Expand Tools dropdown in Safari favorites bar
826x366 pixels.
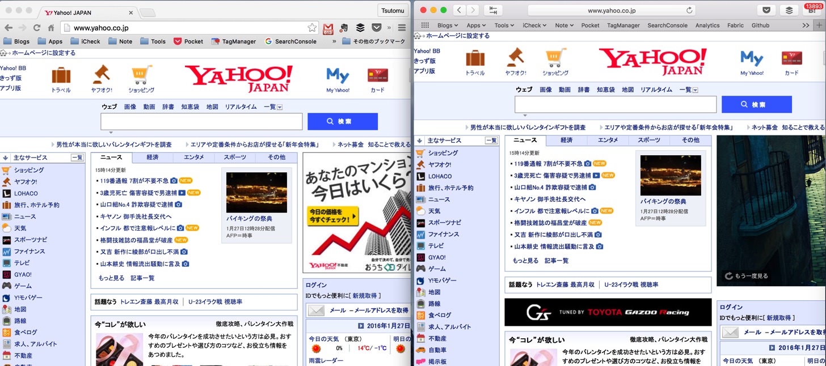[504, 25]
